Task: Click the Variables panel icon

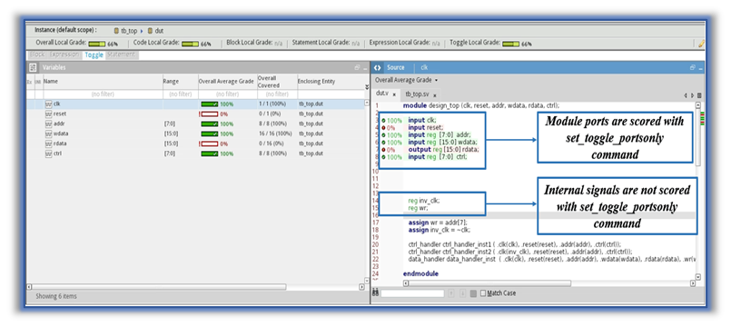Action: pos(33,67)
